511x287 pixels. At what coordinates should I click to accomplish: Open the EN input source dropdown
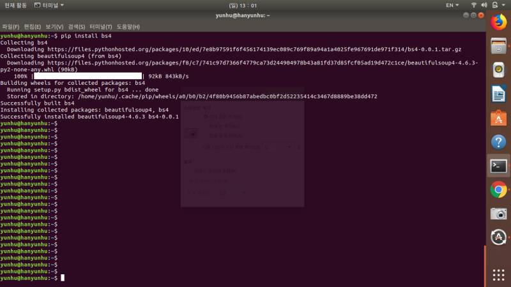tap(452, 5)
